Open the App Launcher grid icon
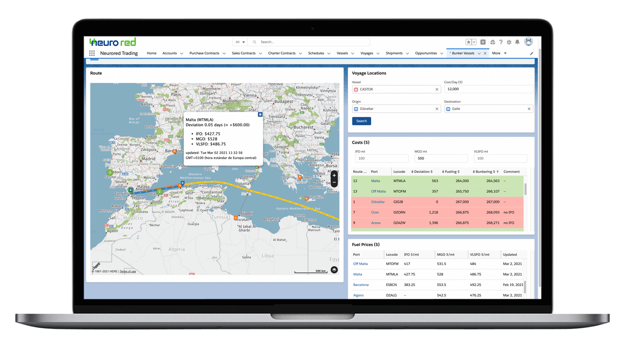 click(x=92, y=53)
